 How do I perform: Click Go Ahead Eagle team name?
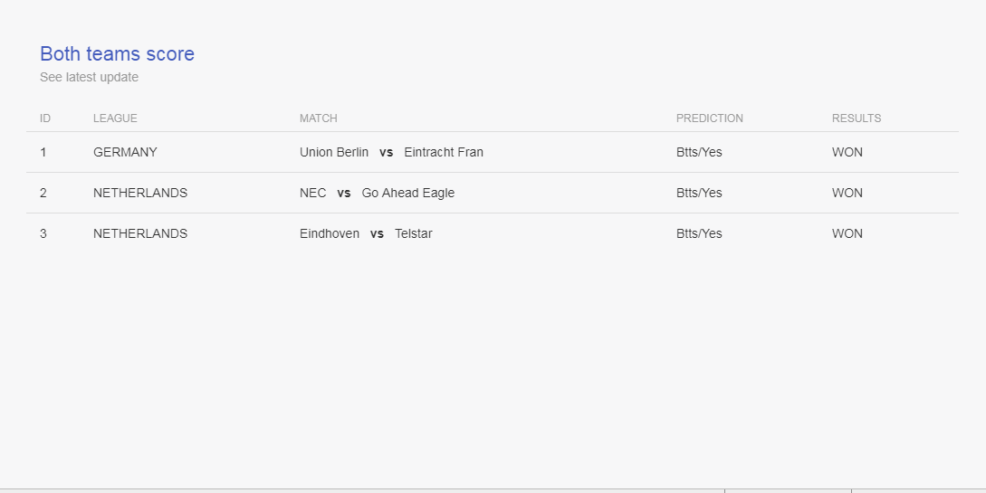point(408,193)
